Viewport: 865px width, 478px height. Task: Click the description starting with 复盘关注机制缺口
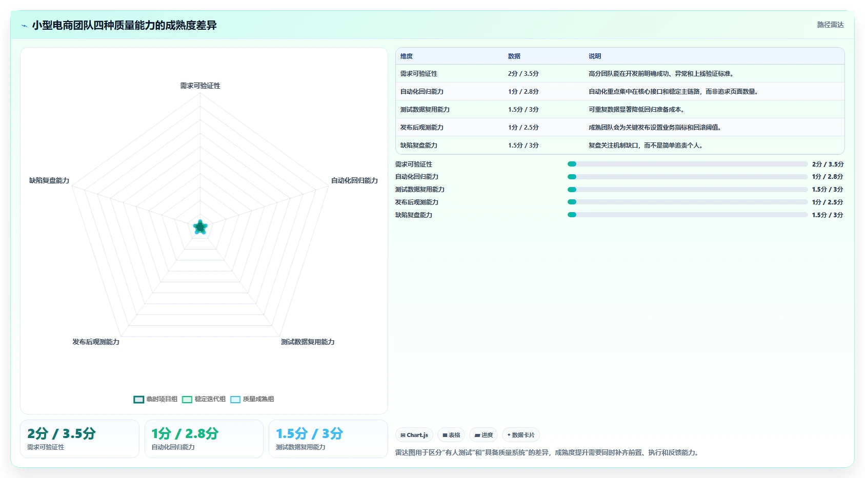pos(647,146)
